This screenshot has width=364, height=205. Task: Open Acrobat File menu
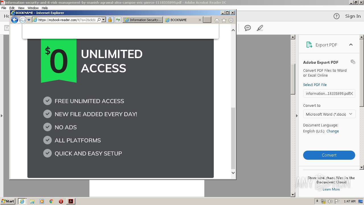coord(4,8)
